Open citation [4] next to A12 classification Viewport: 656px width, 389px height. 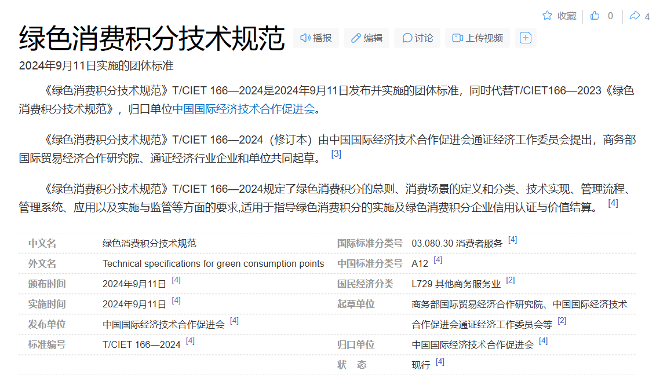[438, 260]
